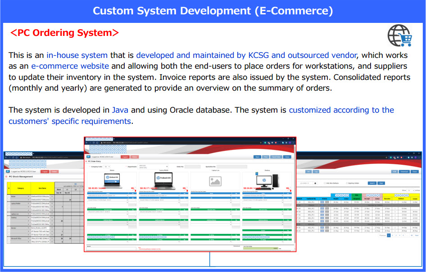Expand the Department dropdown
This screenshot has height=272, width=426.
(153, 166)
